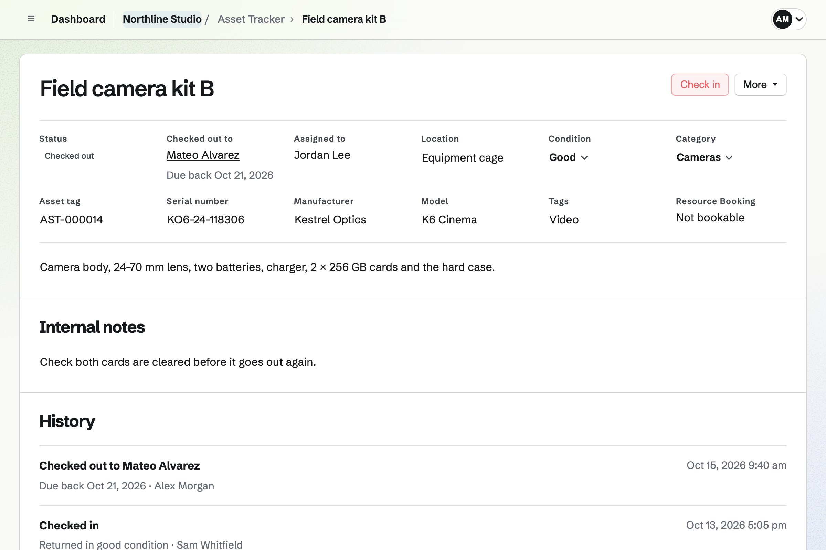826x550 pixels.
Task: Click the Video tag
Action: [564, 220]
